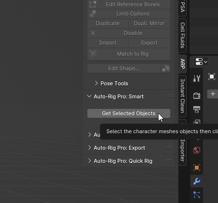Viewport: 218px width, 203px height.
Task: Click the Pose Tools label
Action: [114, 83]
